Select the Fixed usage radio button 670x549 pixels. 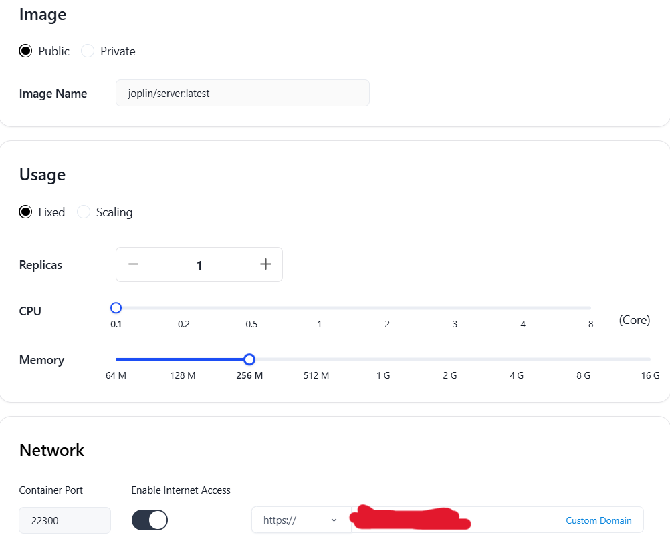[x=25, y=212]
